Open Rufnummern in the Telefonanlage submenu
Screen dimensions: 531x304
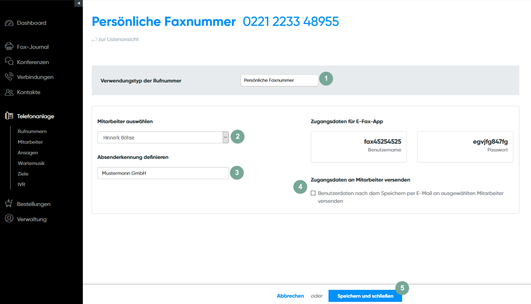(x=32, y=131)
